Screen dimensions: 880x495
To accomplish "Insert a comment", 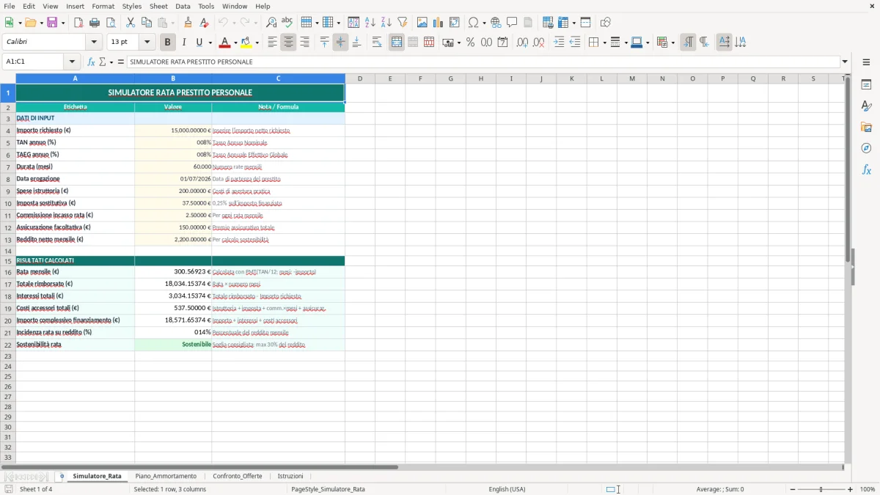I will 512,23.
